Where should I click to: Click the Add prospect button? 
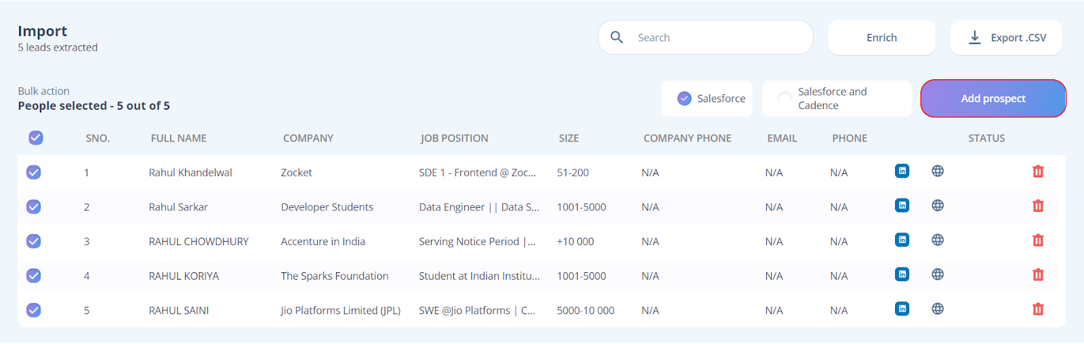(993, 98)
